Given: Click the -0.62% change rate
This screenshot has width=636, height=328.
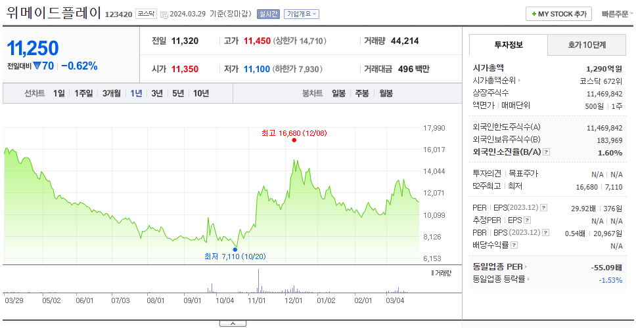Looking at the screenshot, I should pyautogui.click(x=79, y=66).
